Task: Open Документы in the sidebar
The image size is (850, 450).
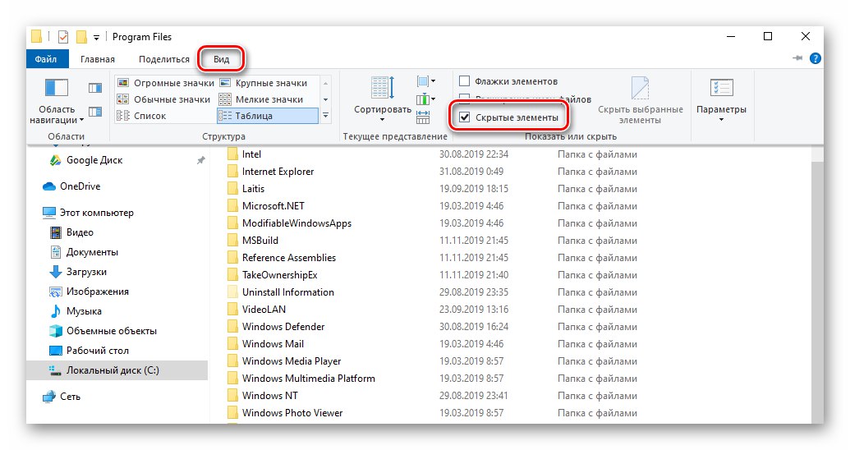Action: [92, 252]
